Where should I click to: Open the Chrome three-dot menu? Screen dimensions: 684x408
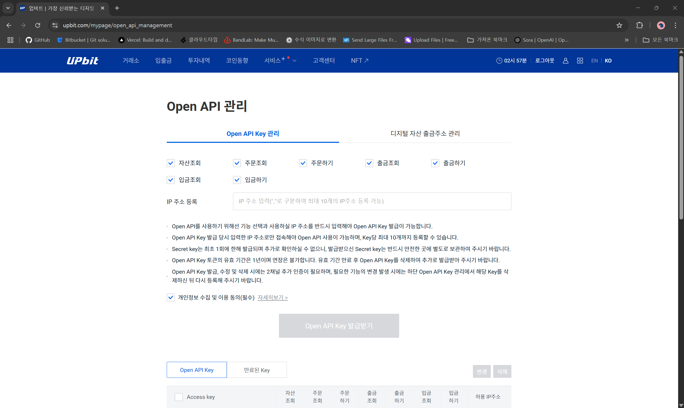675,25
